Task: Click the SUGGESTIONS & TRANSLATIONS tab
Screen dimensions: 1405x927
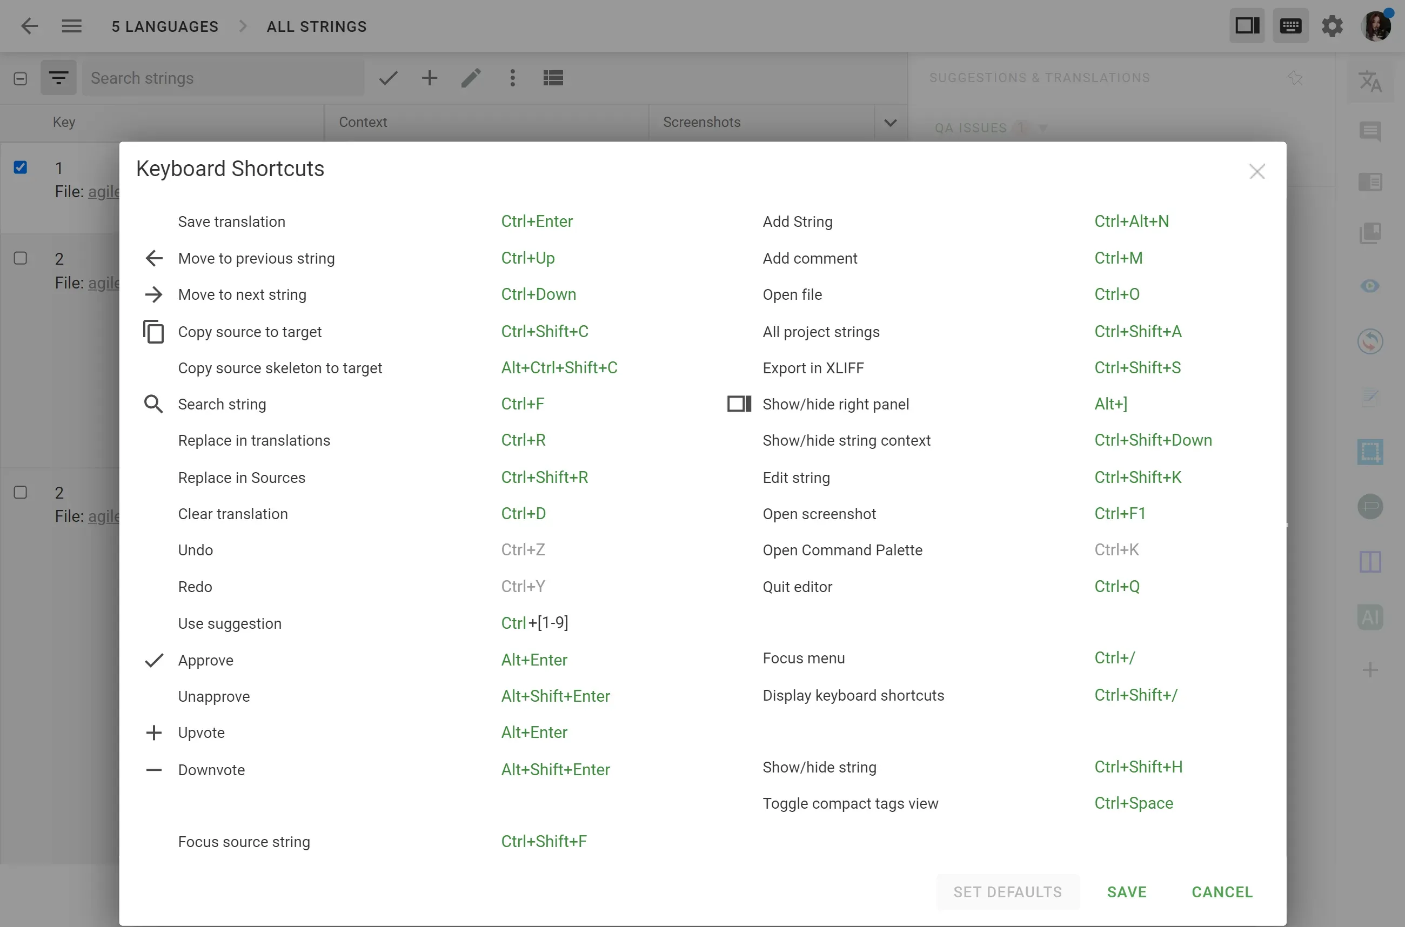Action: [x=1039, y=78]
